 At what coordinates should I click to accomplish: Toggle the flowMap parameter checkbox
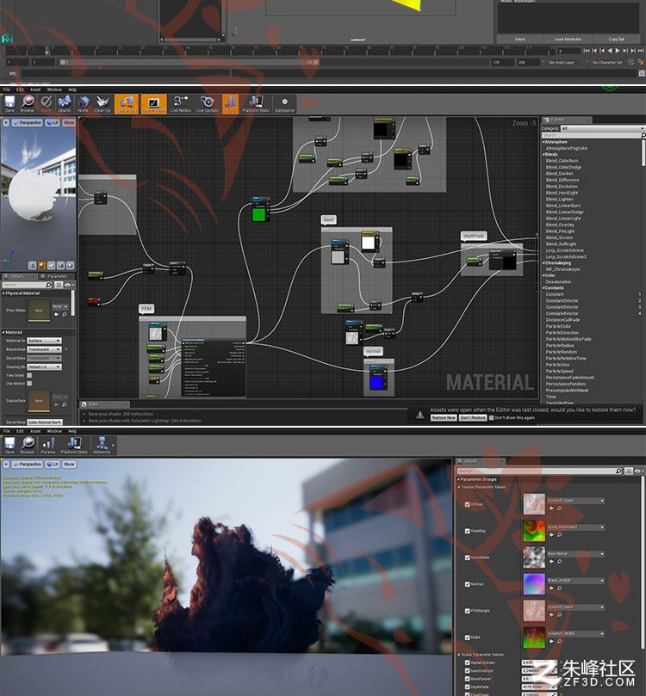tap(468, 531)
